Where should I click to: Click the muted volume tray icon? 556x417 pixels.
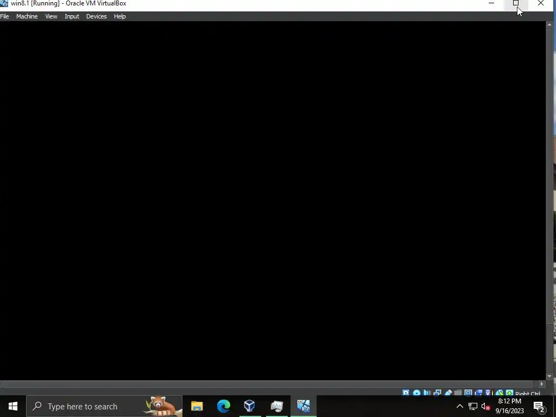(485, 406)
